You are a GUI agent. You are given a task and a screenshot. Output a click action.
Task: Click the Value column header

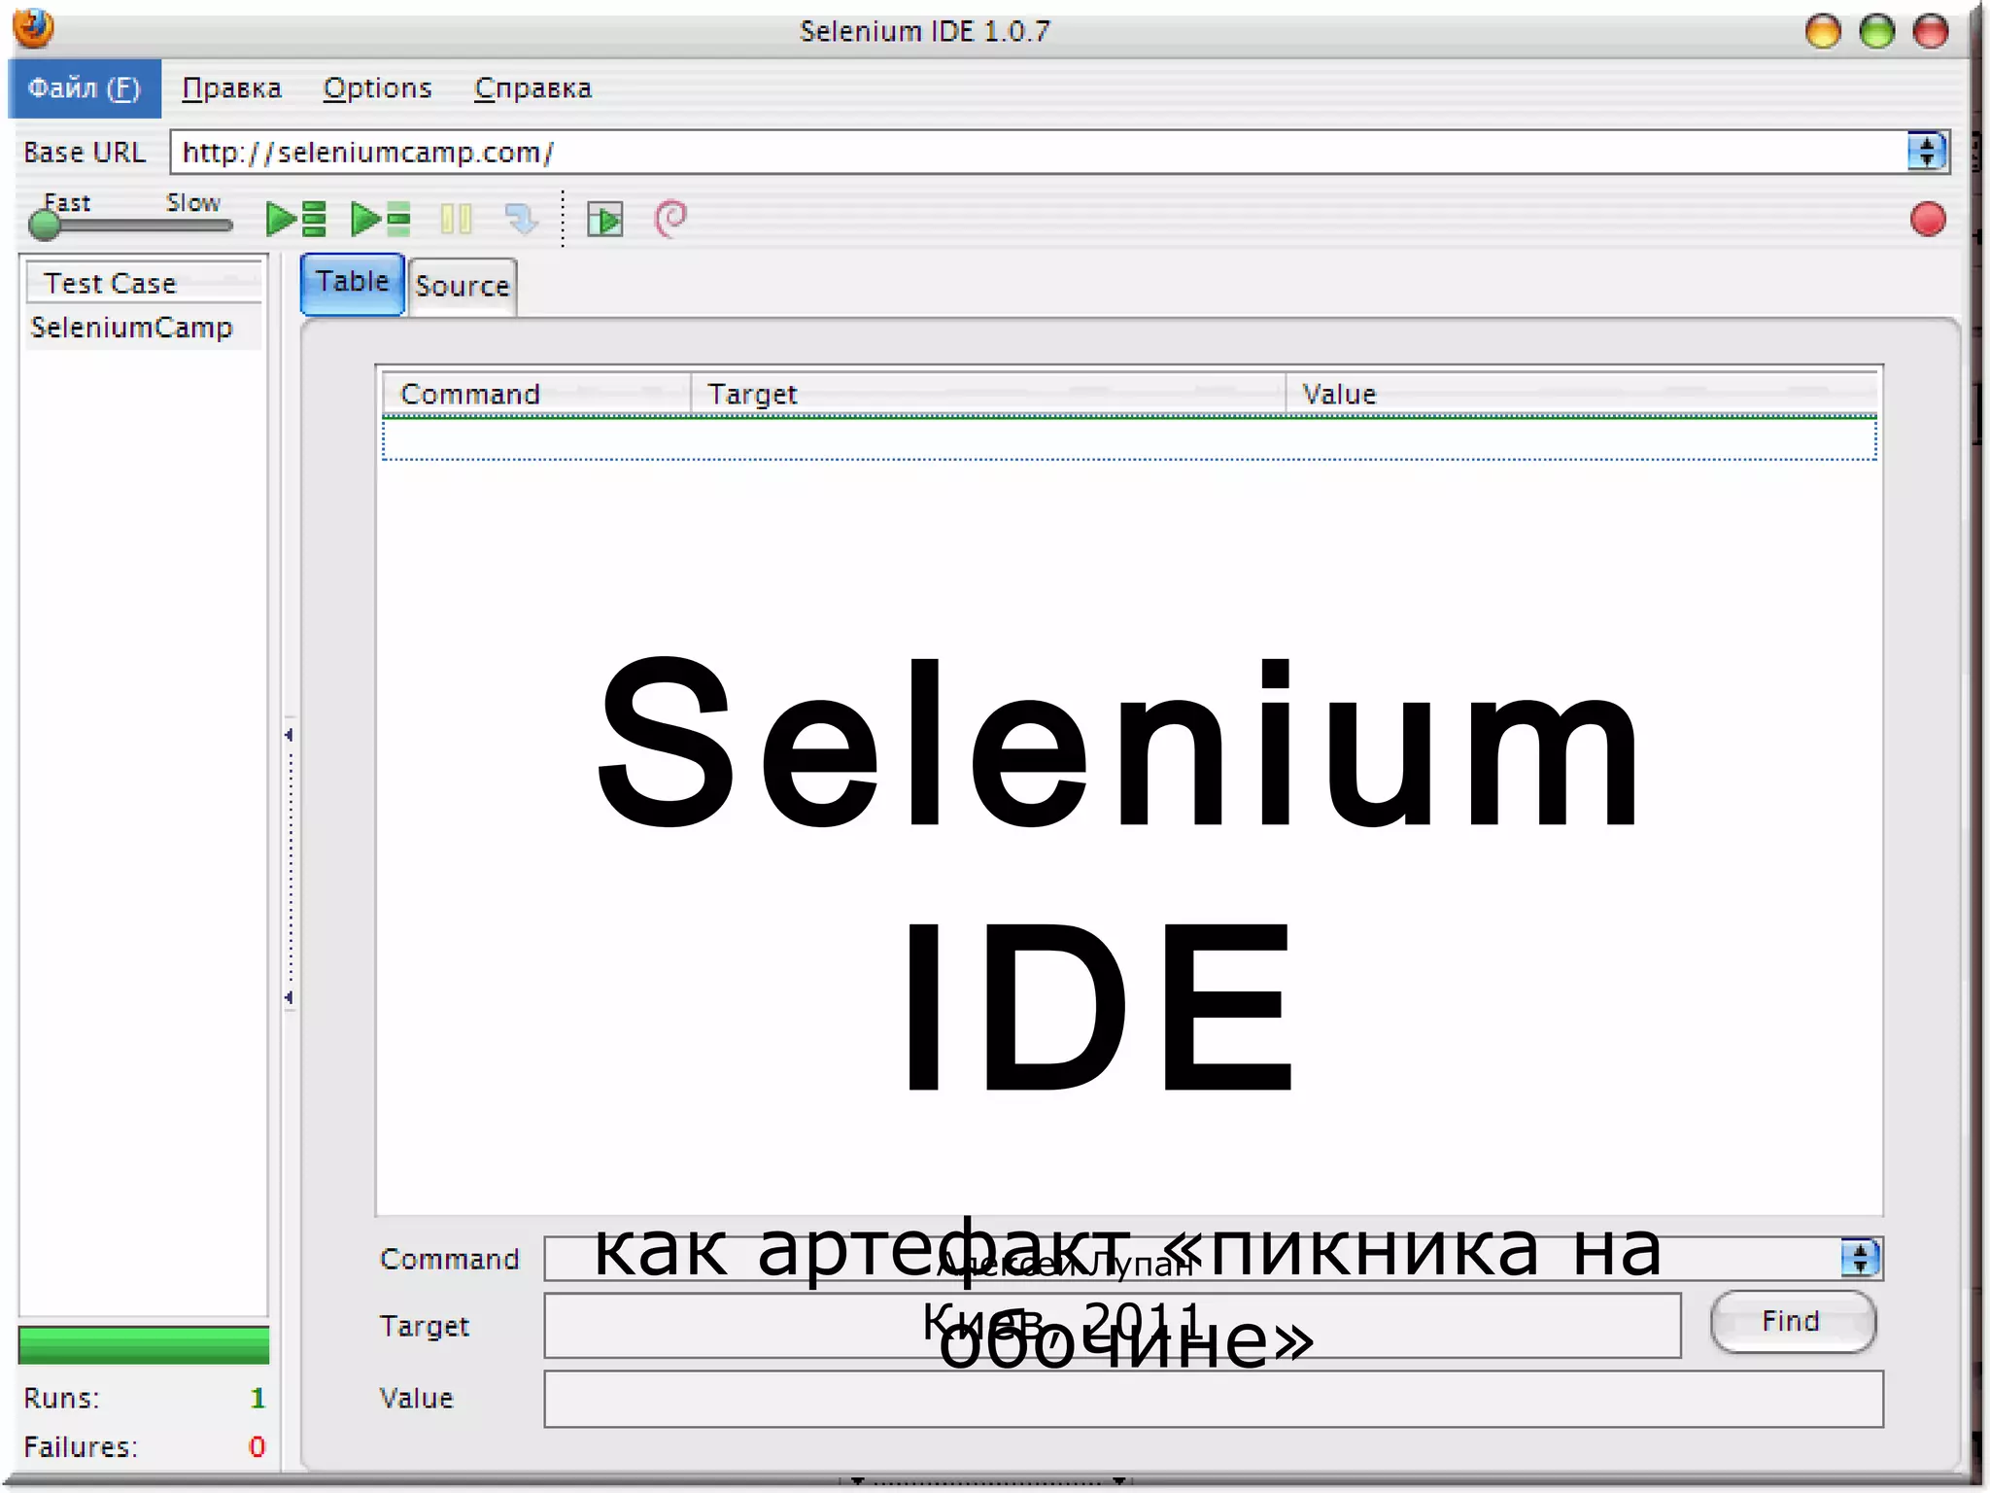tap(1582, 394)
